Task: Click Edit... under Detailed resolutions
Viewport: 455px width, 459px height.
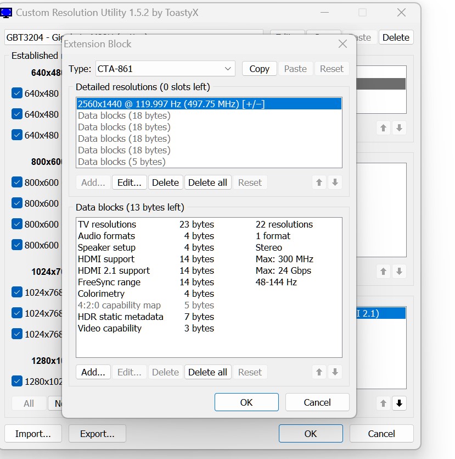Action: (x=130, y=183)
